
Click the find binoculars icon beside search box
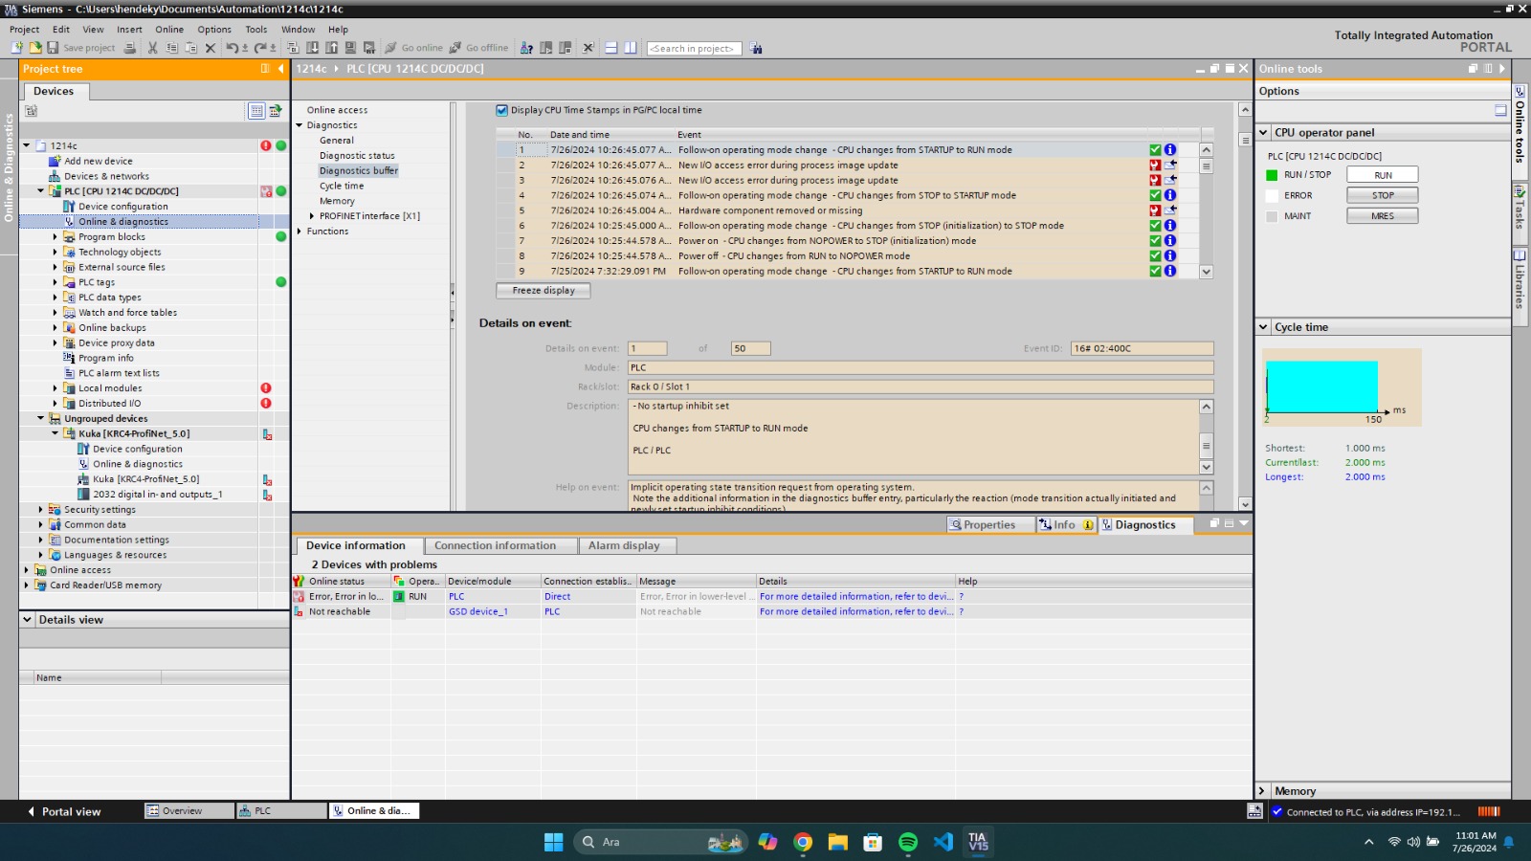756,48
